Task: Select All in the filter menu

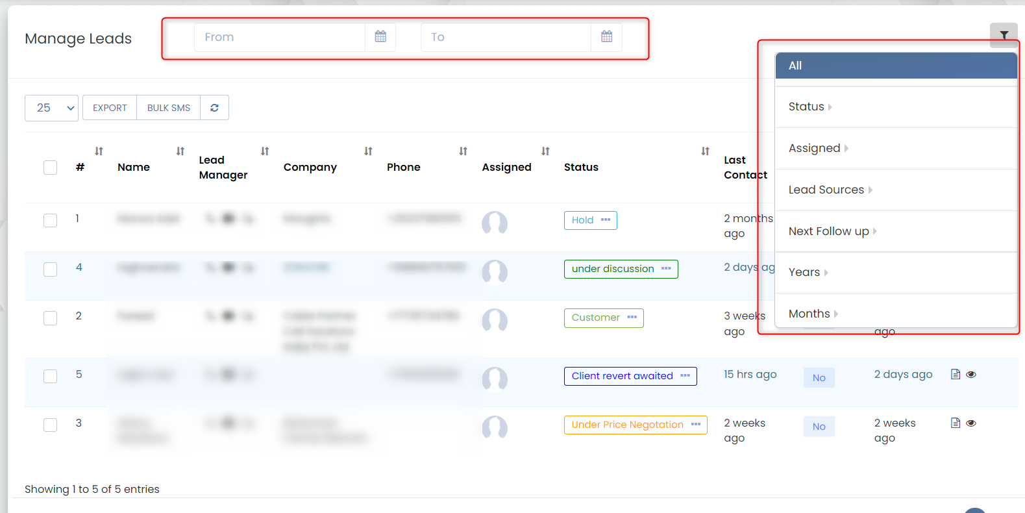Action: 895,66
